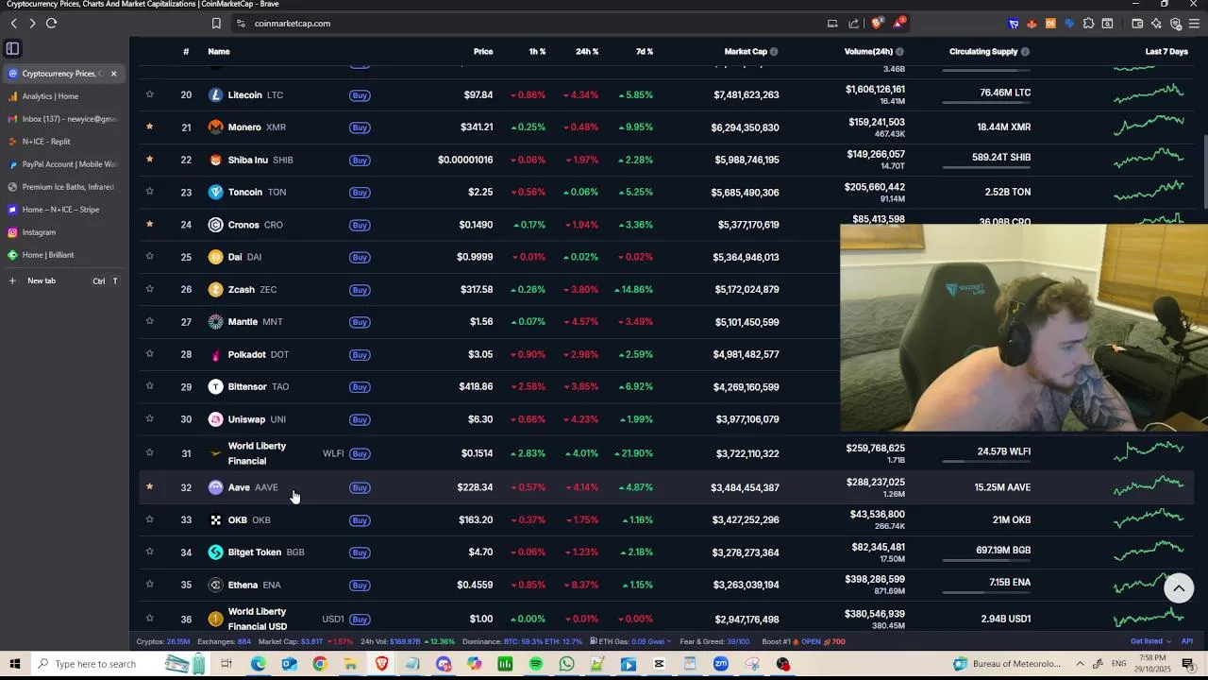
Task: Toggle watchlist star for Dai
Action: tap(149, 257)
